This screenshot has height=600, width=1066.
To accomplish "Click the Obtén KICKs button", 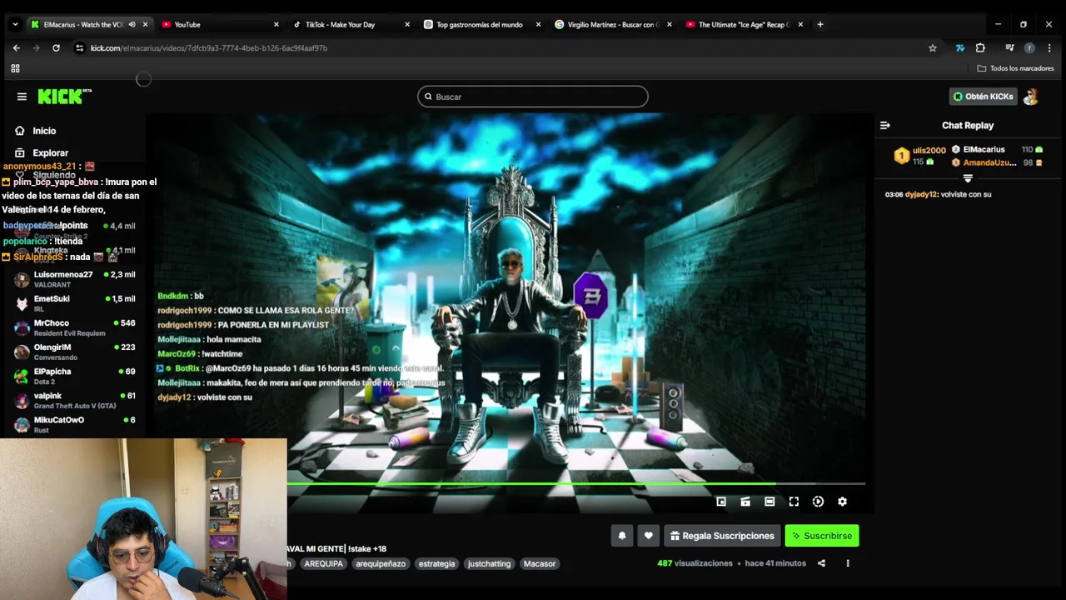I will 983,97.
